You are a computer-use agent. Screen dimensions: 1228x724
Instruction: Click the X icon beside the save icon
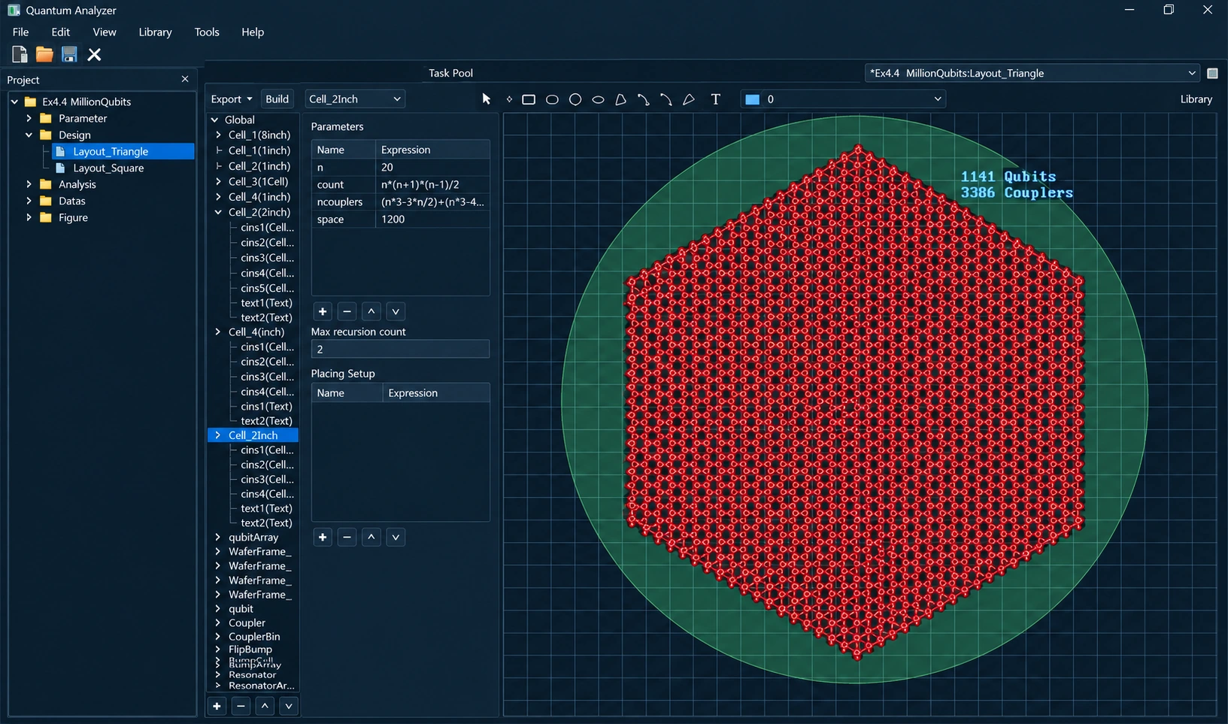click(94, 54)
